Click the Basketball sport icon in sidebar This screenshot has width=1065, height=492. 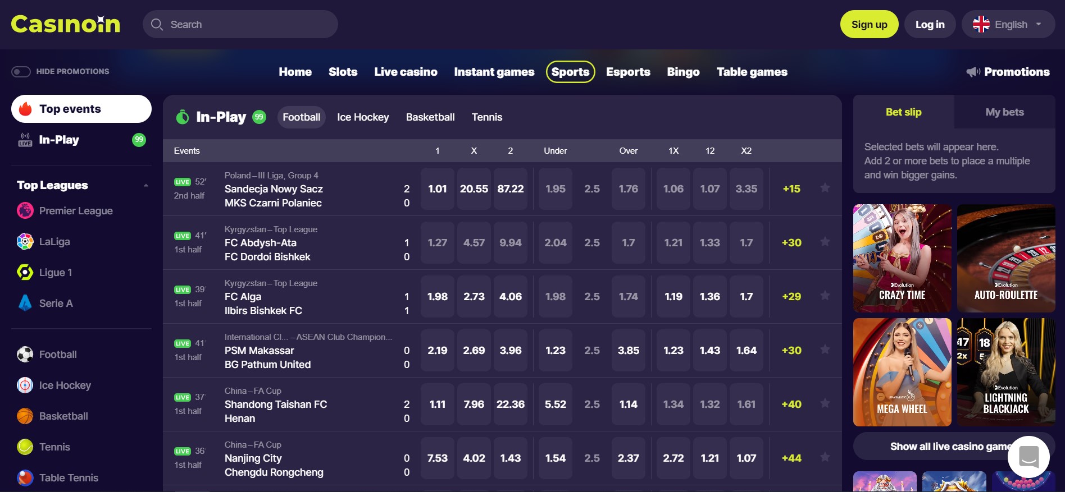(25, 416)
